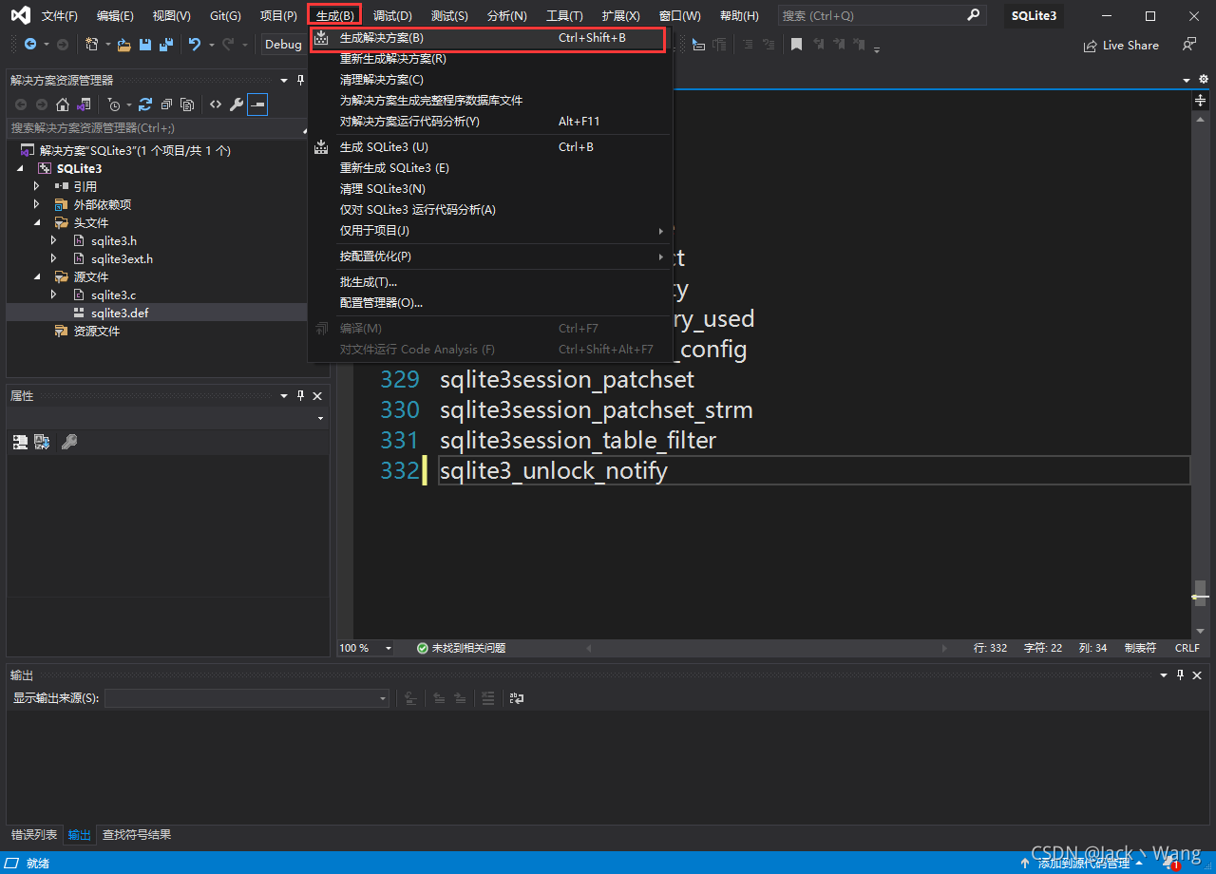Screen dimensions: 1216x874
Task: Click the feedback person icon beside Live Share
Action: (1188, 45)
